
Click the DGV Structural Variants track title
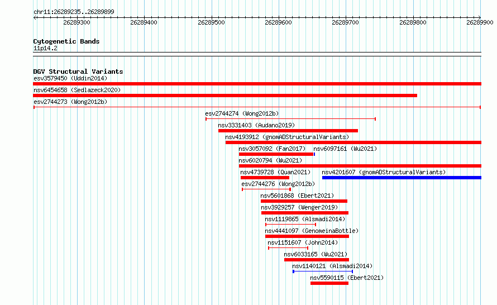(78, 72)
